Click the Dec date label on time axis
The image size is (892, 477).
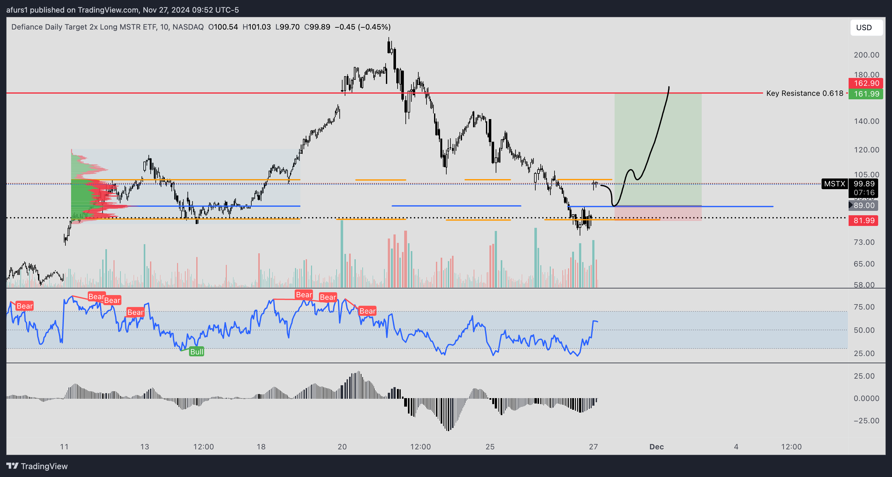click(x=656, y=447)
